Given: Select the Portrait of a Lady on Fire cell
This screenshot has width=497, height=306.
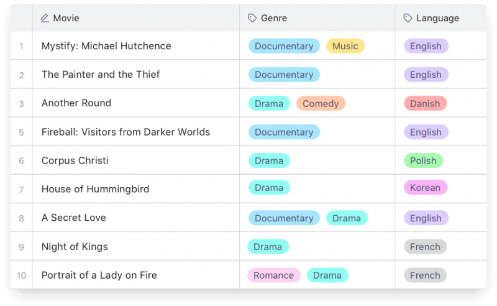Looking at the screenshot, I should [99, 276].
